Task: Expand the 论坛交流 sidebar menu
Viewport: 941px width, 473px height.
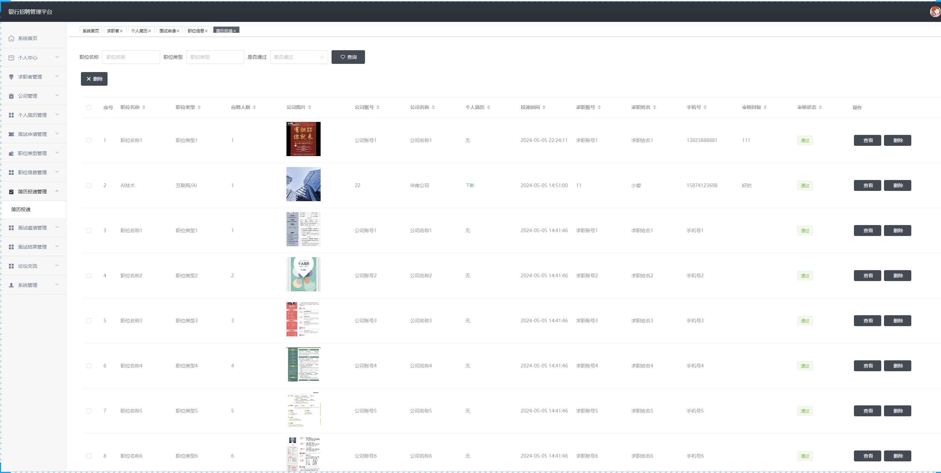Action: pyautogui.click(x=57, y=266)
